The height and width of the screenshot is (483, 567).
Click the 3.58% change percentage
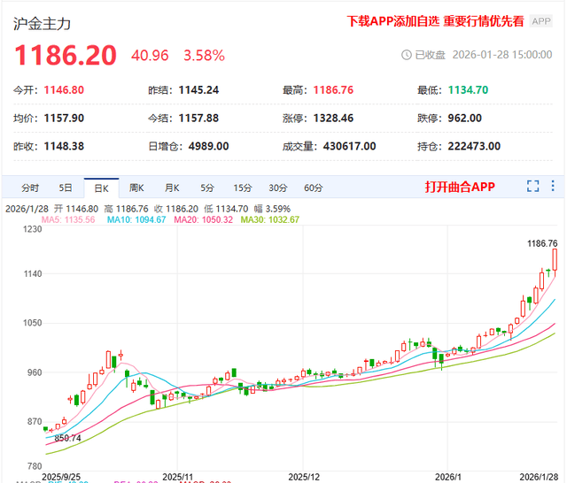click(205, 56)
